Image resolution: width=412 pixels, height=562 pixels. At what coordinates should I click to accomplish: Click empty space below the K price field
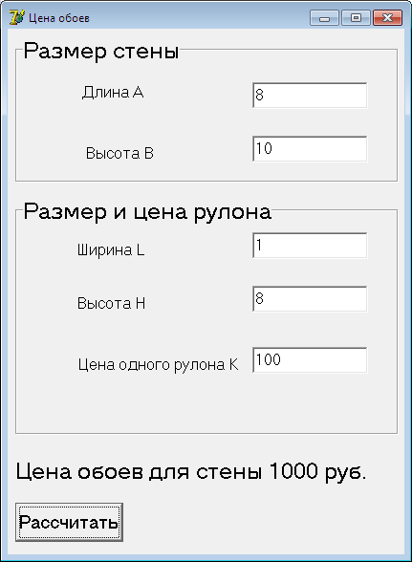310,403
